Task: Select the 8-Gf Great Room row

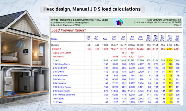Action: 115,91
